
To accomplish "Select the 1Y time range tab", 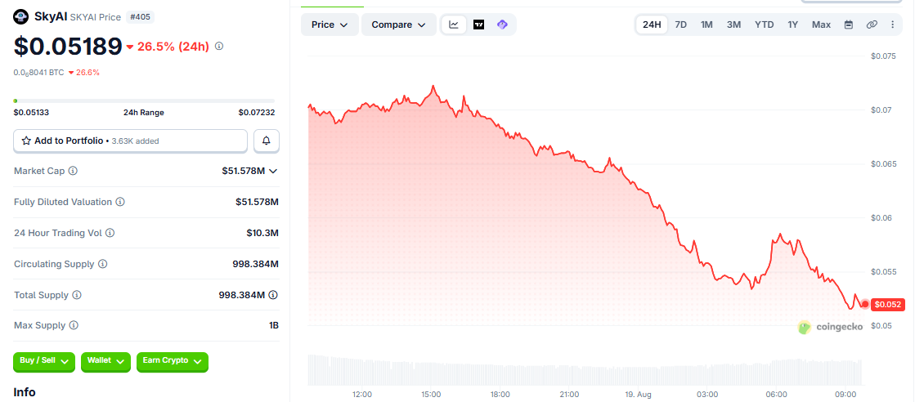I will coord(792,25).
